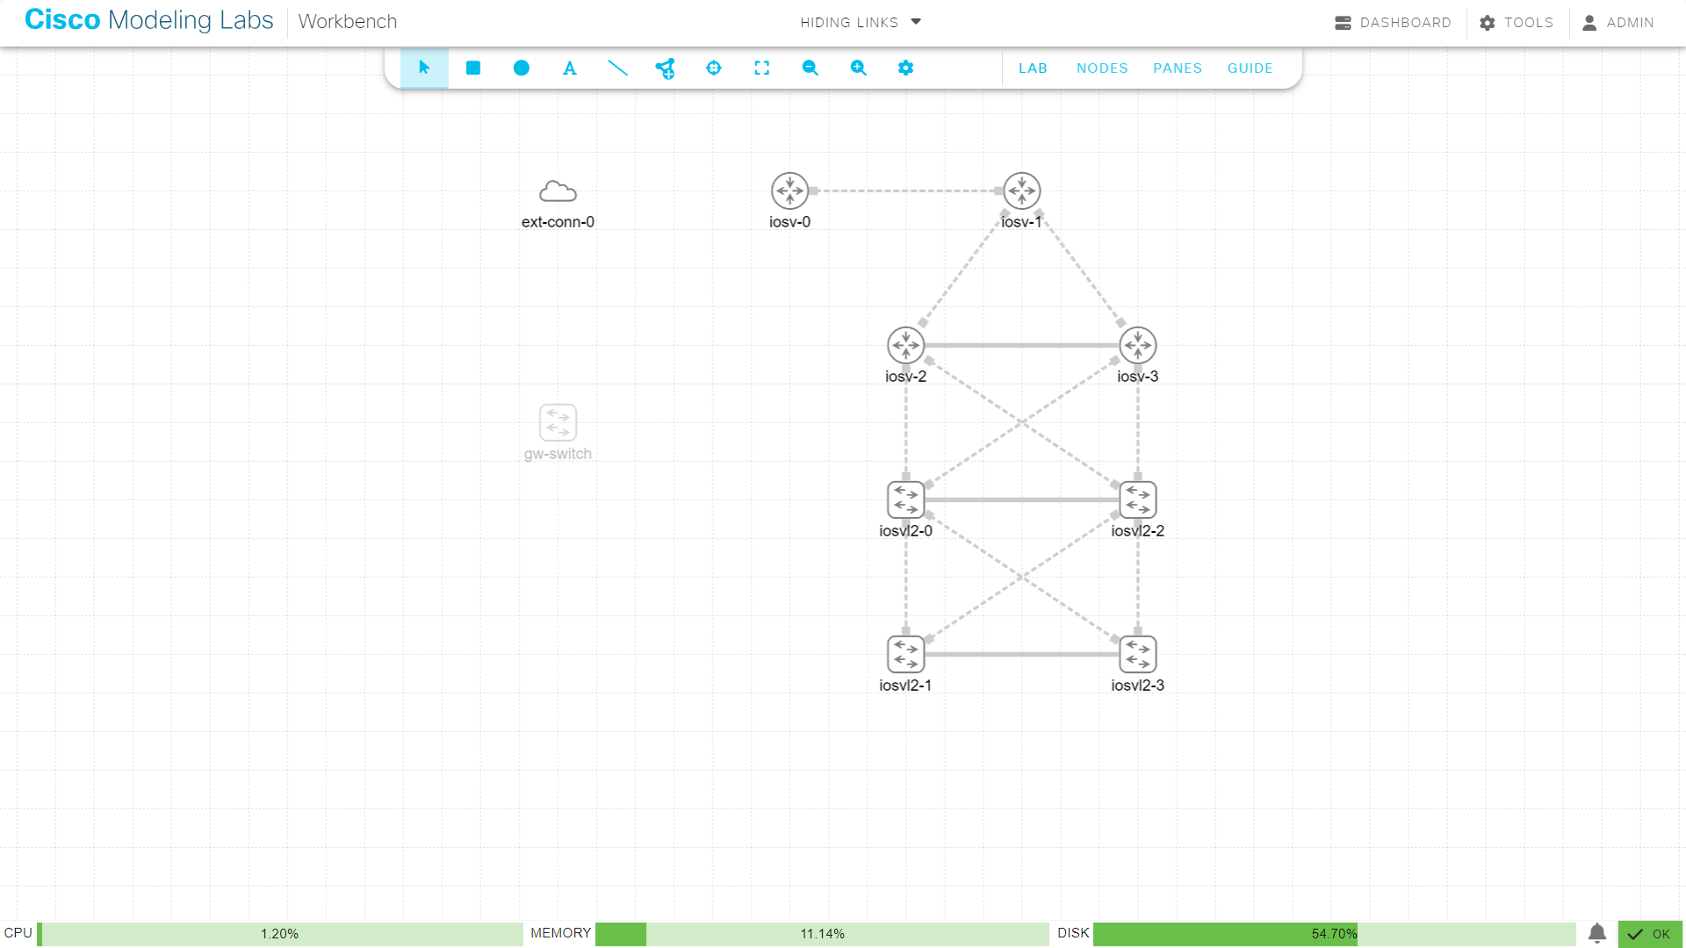Open the PANES tab
1686x948 pixels.
tap(1177, 68)
